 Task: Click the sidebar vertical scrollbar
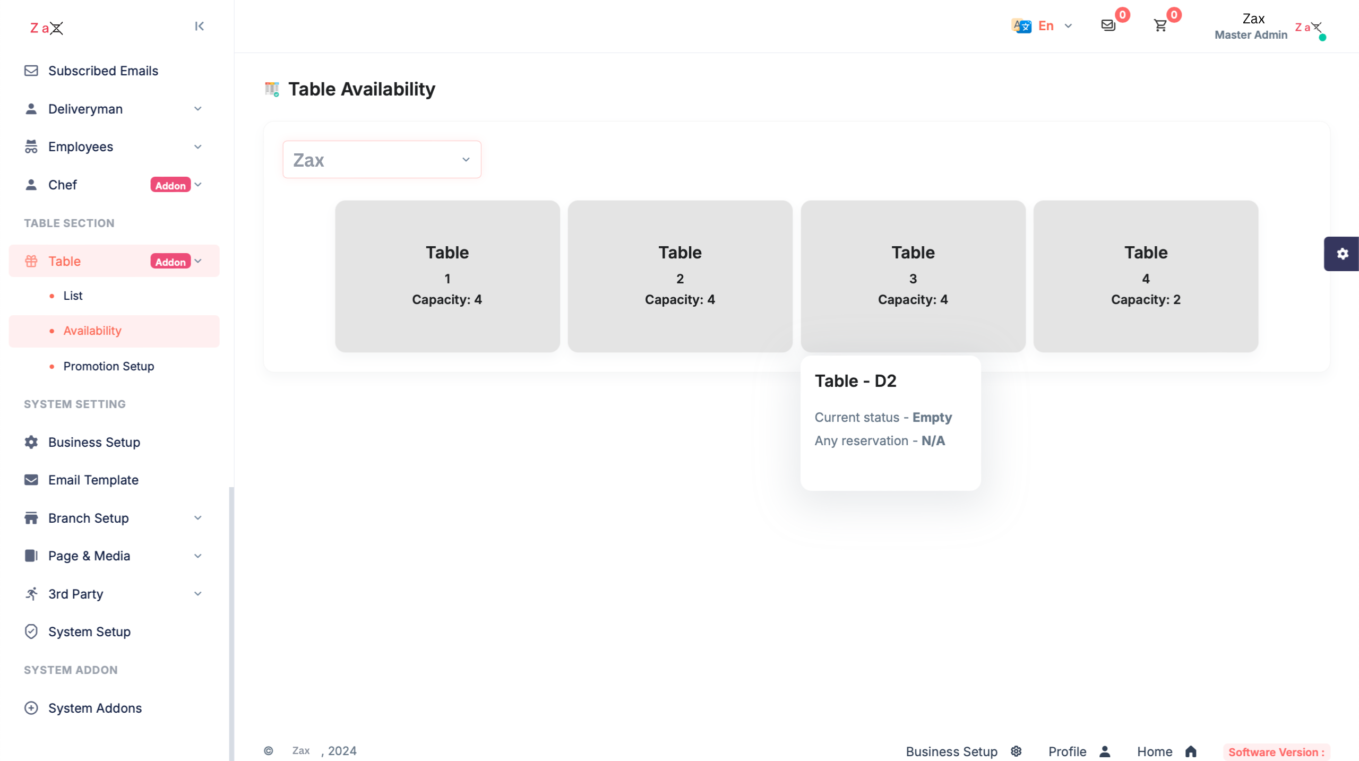(231, 624)
